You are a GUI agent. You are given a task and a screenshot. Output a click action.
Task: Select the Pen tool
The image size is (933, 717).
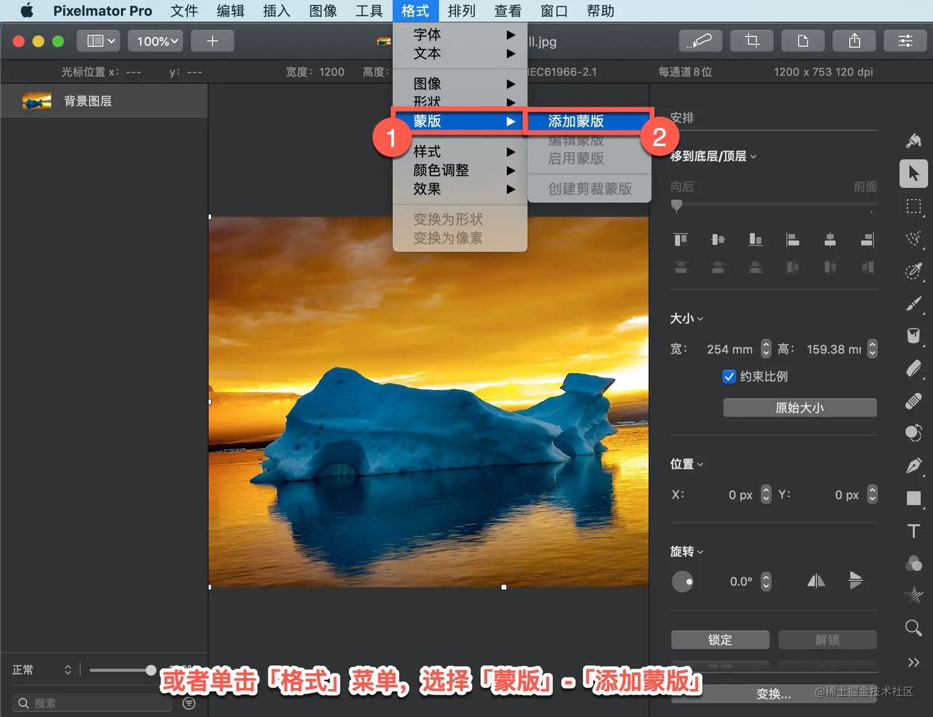click(913, 465)
